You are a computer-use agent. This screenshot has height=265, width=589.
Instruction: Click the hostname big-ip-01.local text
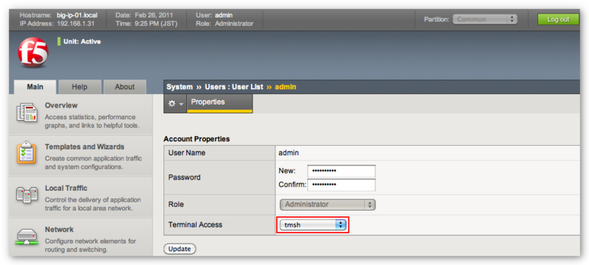pos(77,15)
